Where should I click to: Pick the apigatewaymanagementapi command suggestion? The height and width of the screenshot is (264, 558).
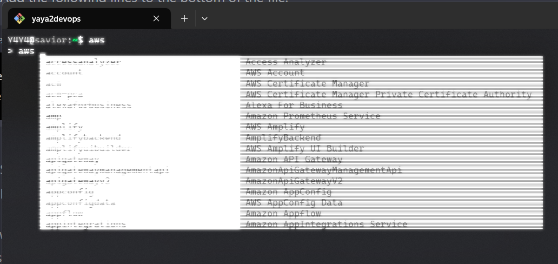click(x=108, y=170)
